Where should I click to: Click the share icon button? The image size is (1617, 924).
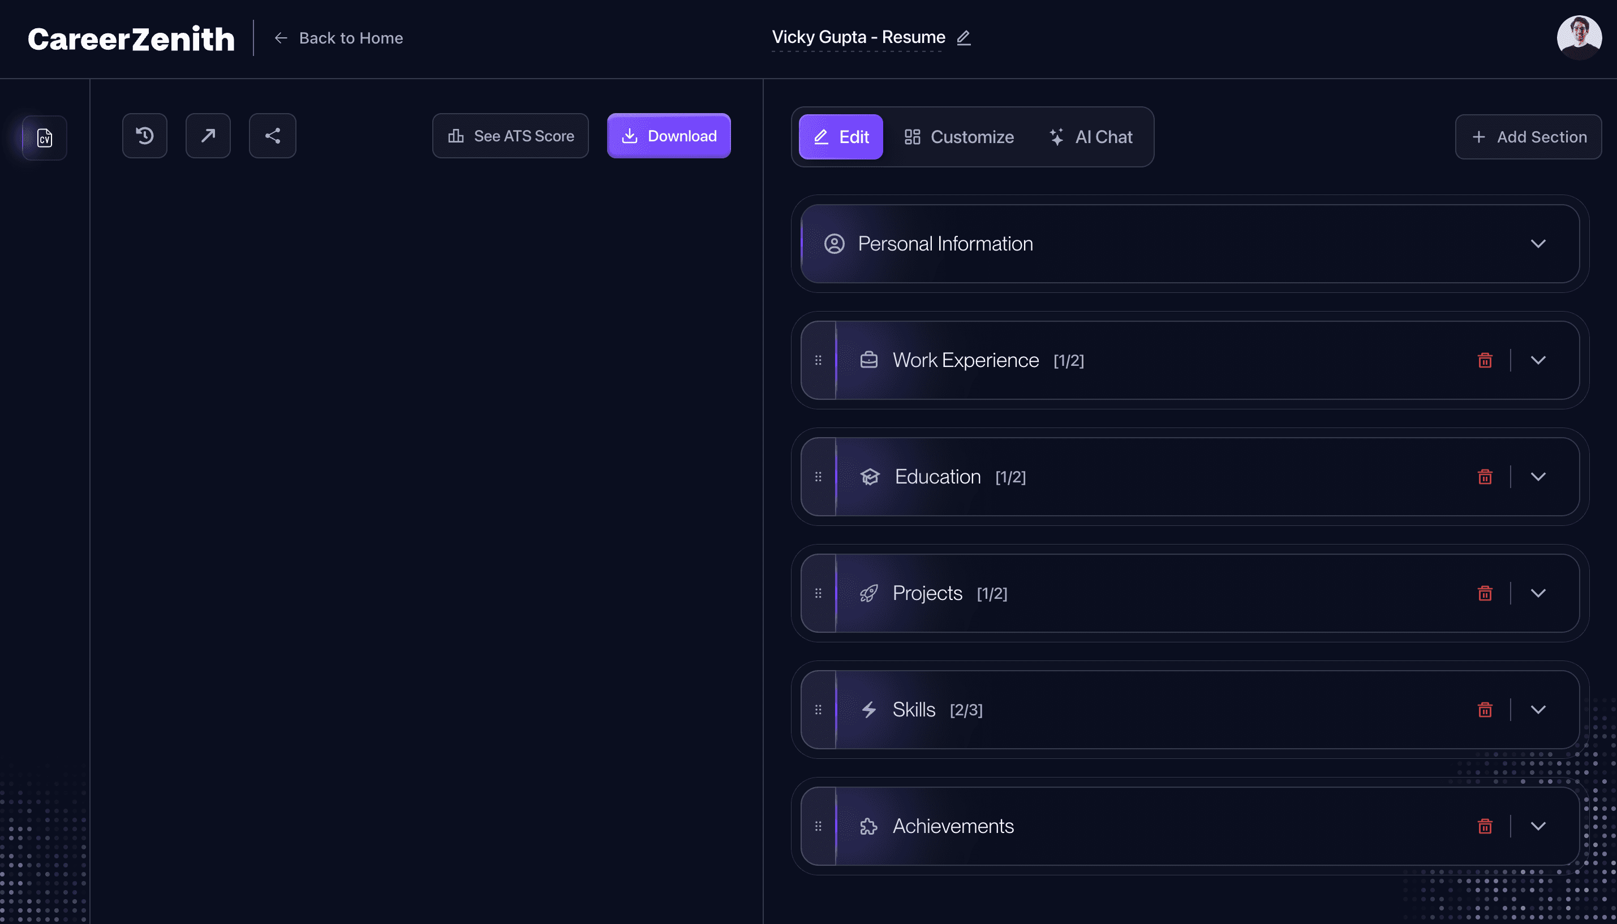pos(272,136)
